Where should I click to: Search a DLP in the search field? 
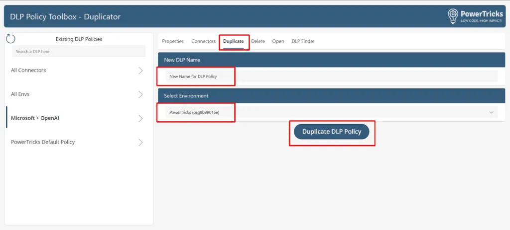tap(79, 51)
